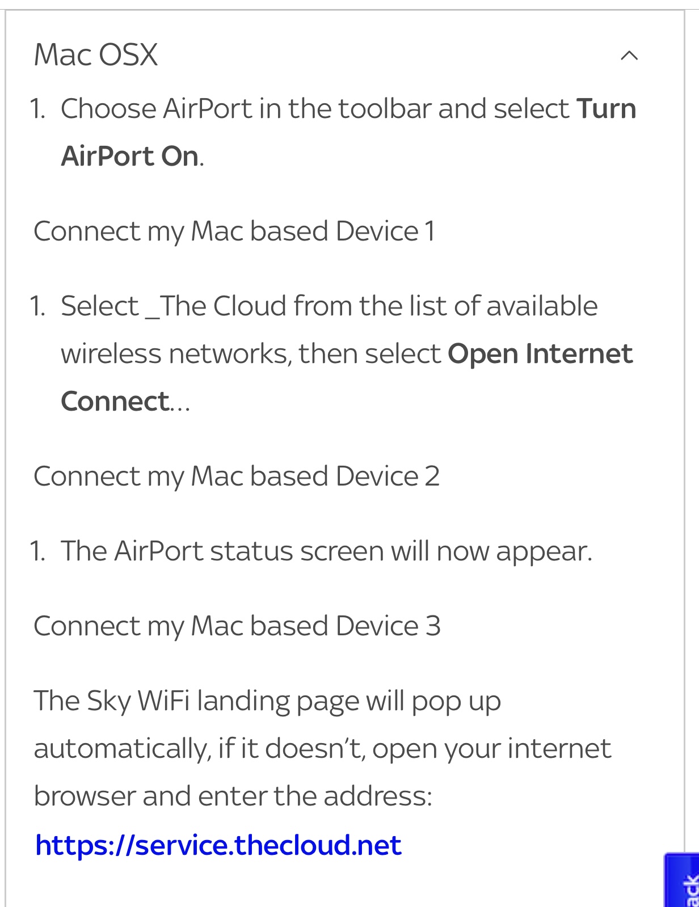Click the bold 'Connect' text before ellipsis
This screenshot has width=699, height=907.
point(115,401)
